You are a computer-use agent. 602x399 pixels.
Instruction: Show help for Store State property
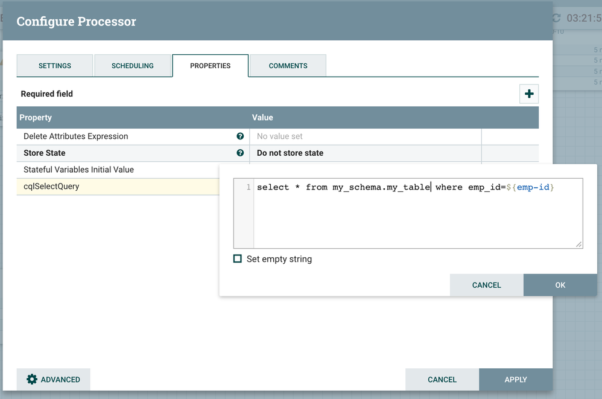pos(240,153)
